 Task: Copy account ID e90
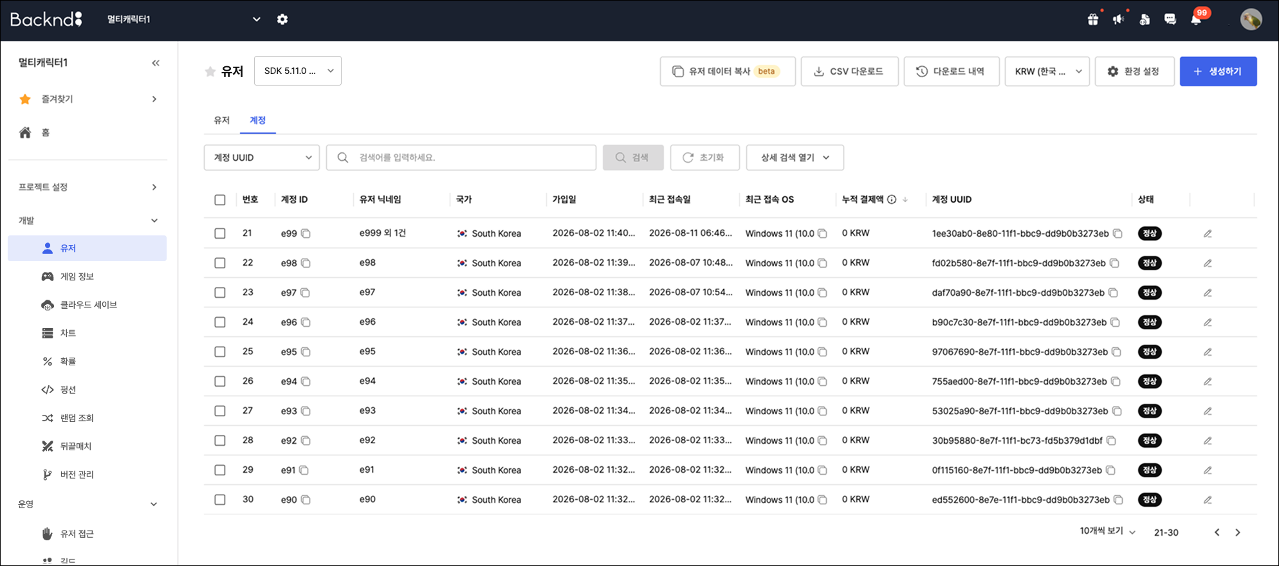click(x=306, y=500)
